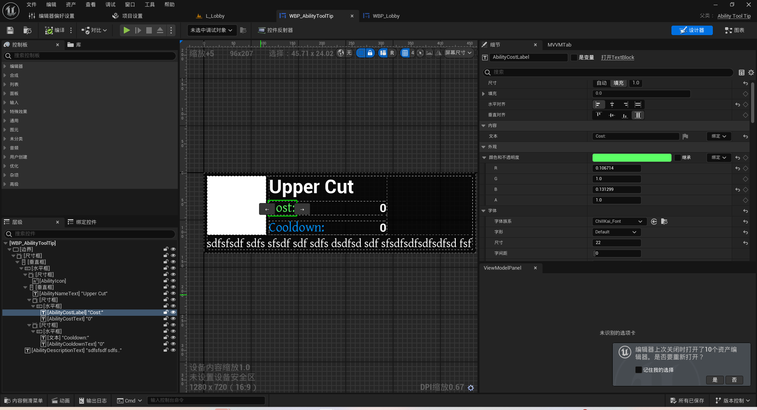Click the green color and opacity swatch
Viewport: 757px width, 410px height.
click(632, 158)
